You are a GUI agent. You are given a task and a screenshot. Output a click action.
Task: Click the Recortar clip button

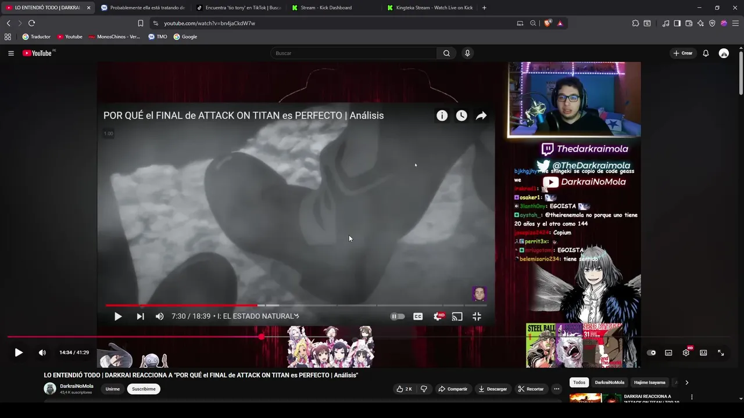coord(531,389)
